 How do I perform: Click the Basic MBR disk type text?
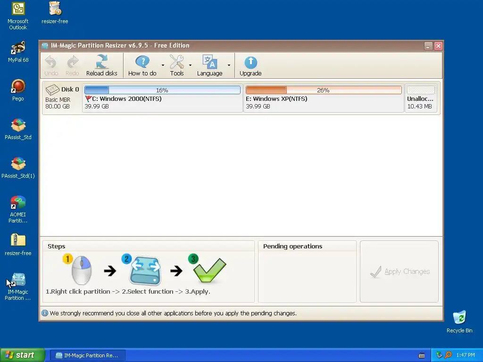pyautogui.click(x=58, y=100)
